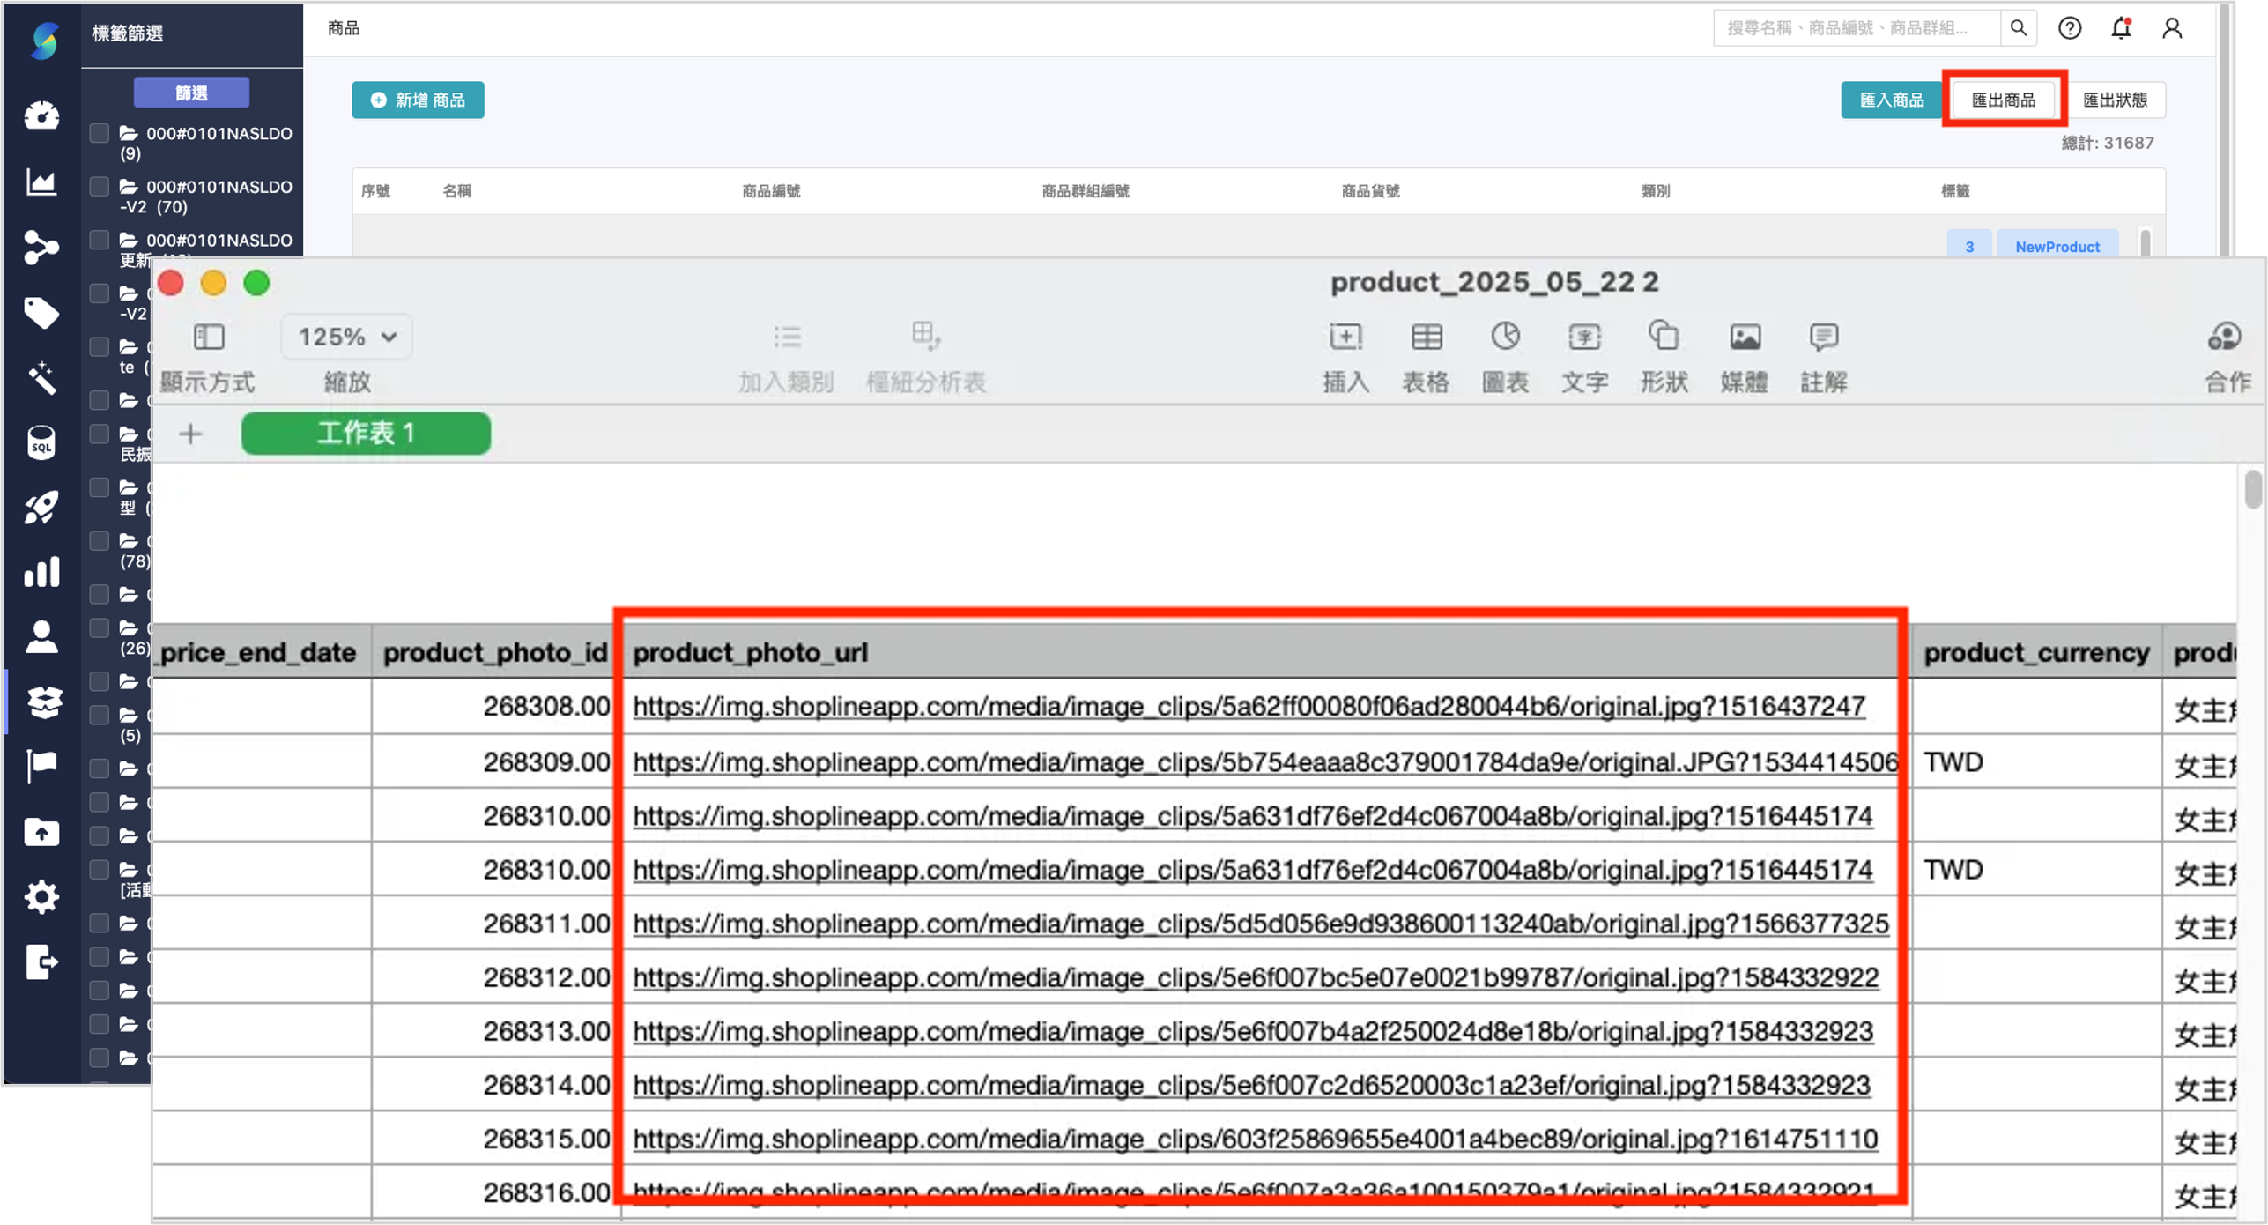This screenshot has width=2268, height=1225.
Task: Open the first product photo URL link
Action: pyautogui.click(x=1248, y=707)
